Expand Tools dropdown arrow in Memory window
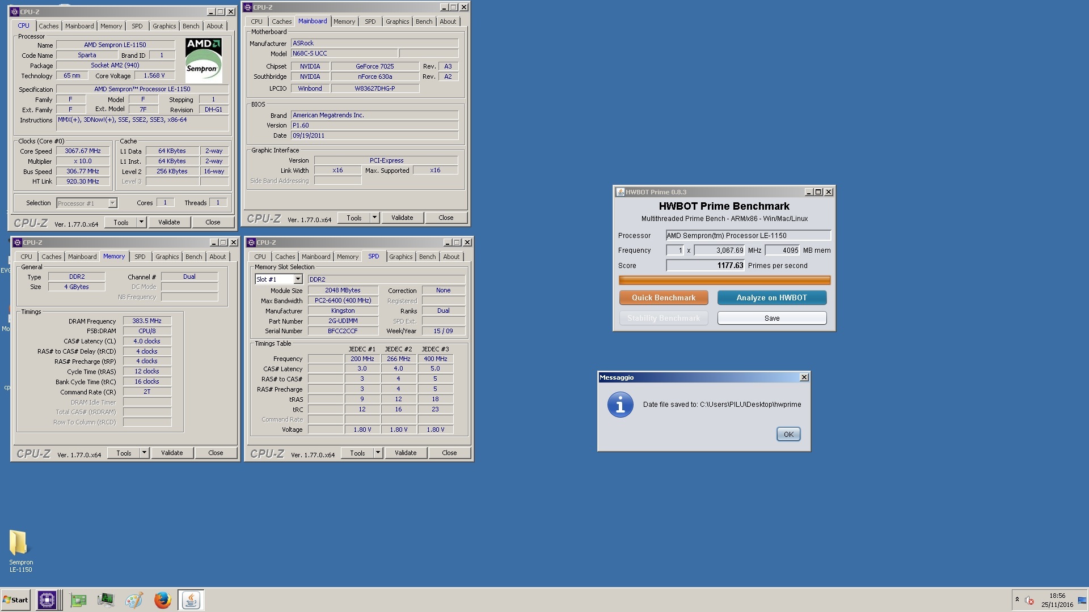The image size is (1089, 612). tap(145, 453)
